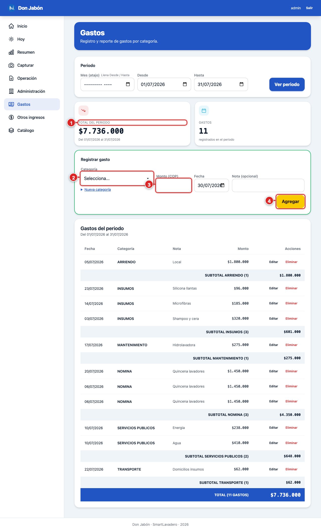Click the yellow Agregar button

[290, 202]
